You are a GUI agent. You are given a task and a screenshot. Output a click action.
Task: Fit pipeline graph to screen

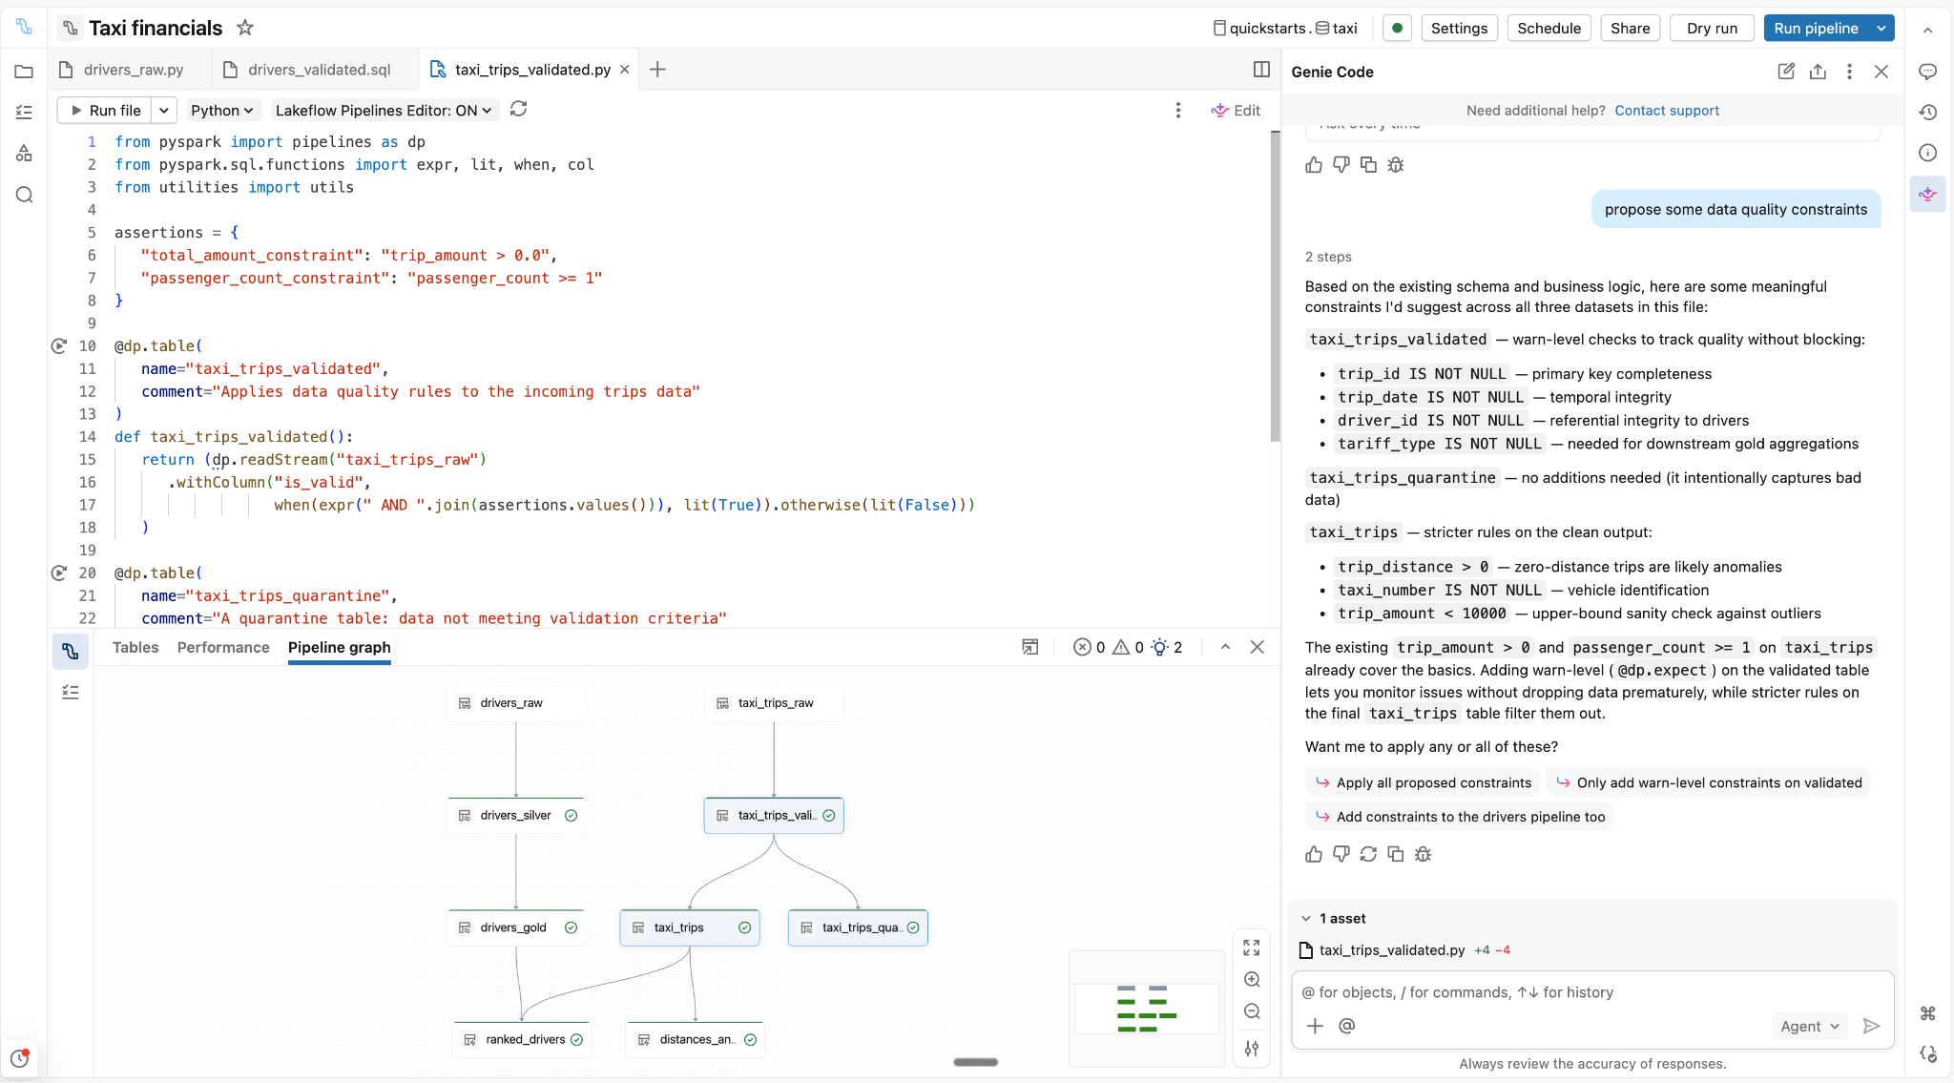[1252, 948]
